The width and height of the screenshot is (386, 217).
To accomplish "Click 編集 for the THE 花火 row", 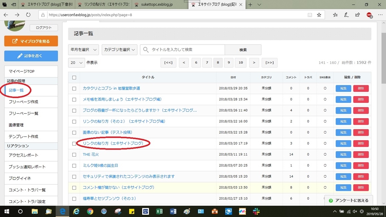I will click(343, 155).
